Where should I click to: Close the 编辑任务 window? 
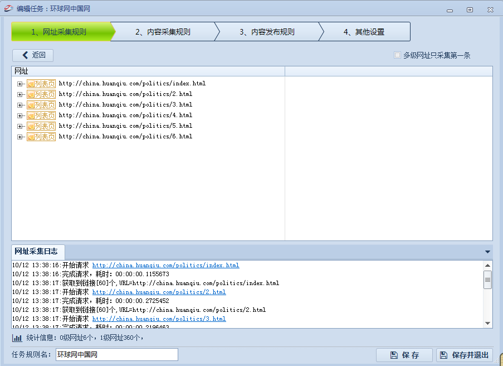(490, 10)
